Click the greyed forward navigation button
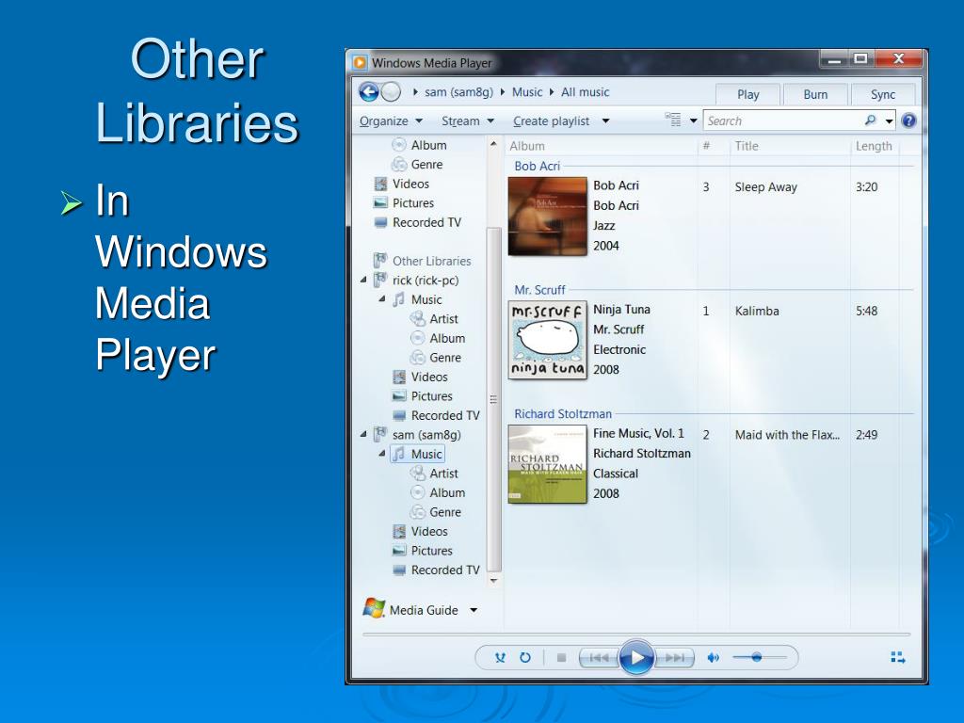964x723 pixels. tap(391, 92)
